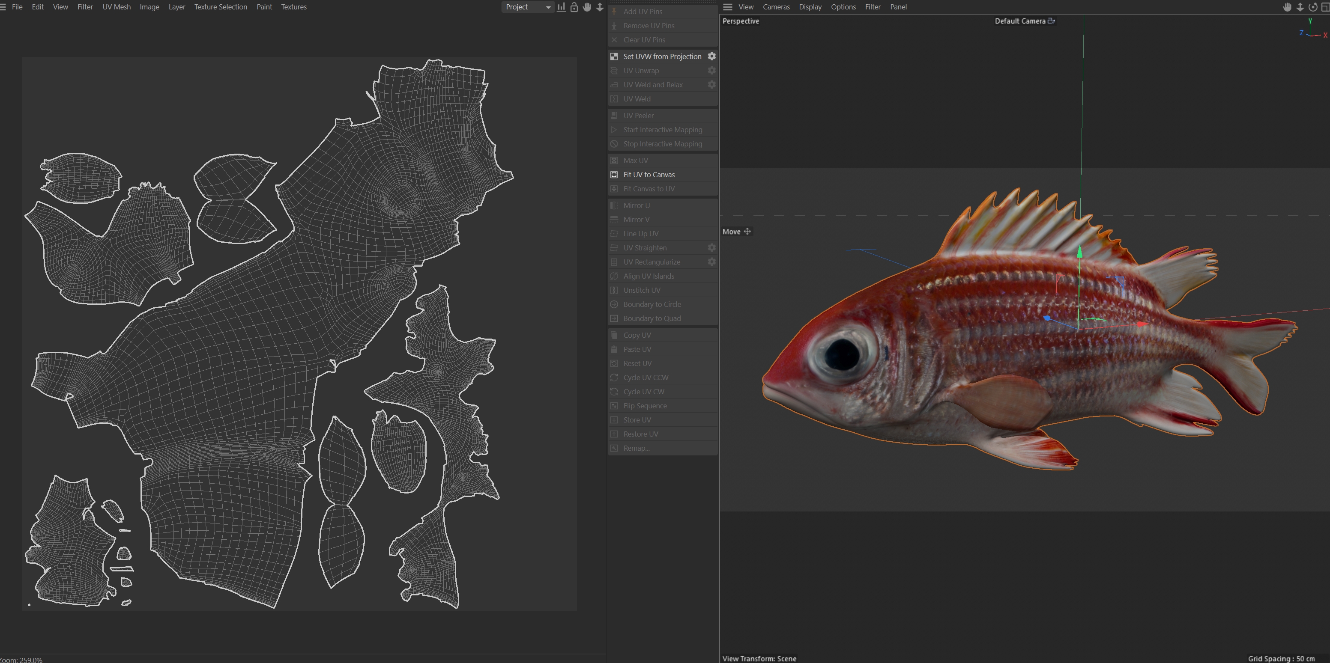Click the pan hand icon in UV editor header

coord(587,7)
